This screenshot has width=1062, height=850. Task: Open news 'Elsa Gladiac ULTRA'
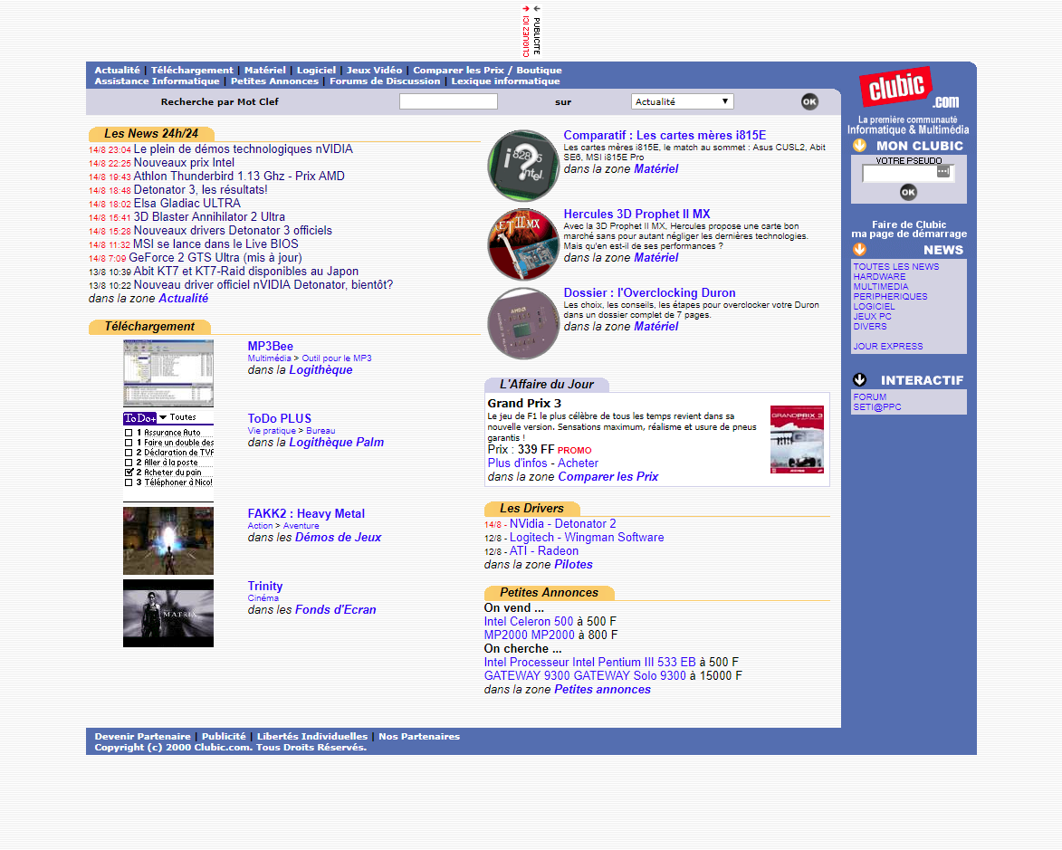tap(187, 203)
